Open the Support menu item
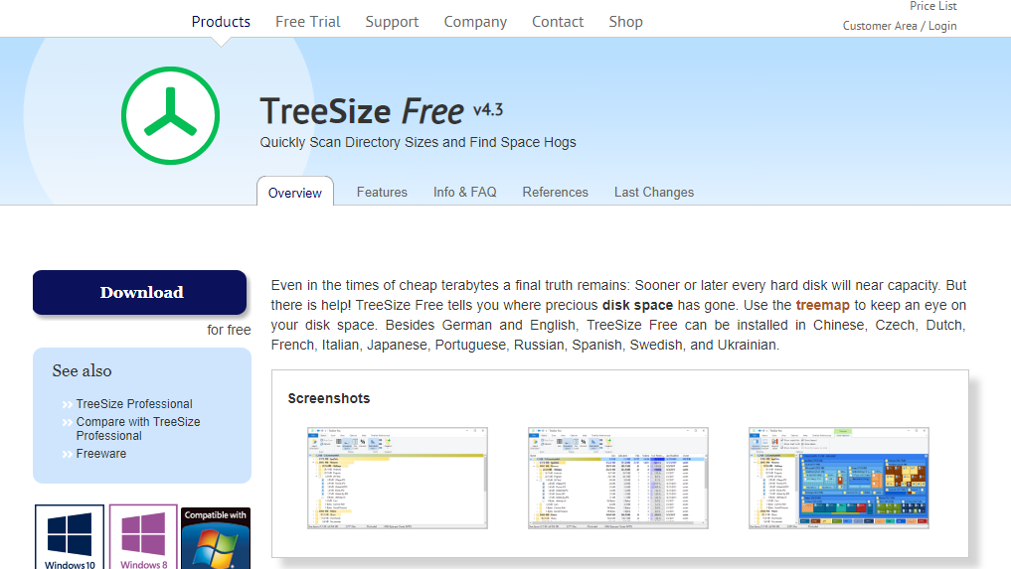Image resolution: width=1011 pixels, height=569 pixels. tap(392, 21)
